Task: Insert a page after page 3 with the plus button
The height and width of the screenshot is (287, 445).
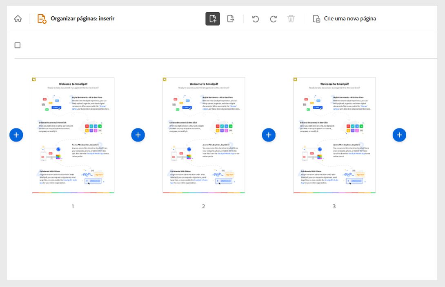Action: 399,135
